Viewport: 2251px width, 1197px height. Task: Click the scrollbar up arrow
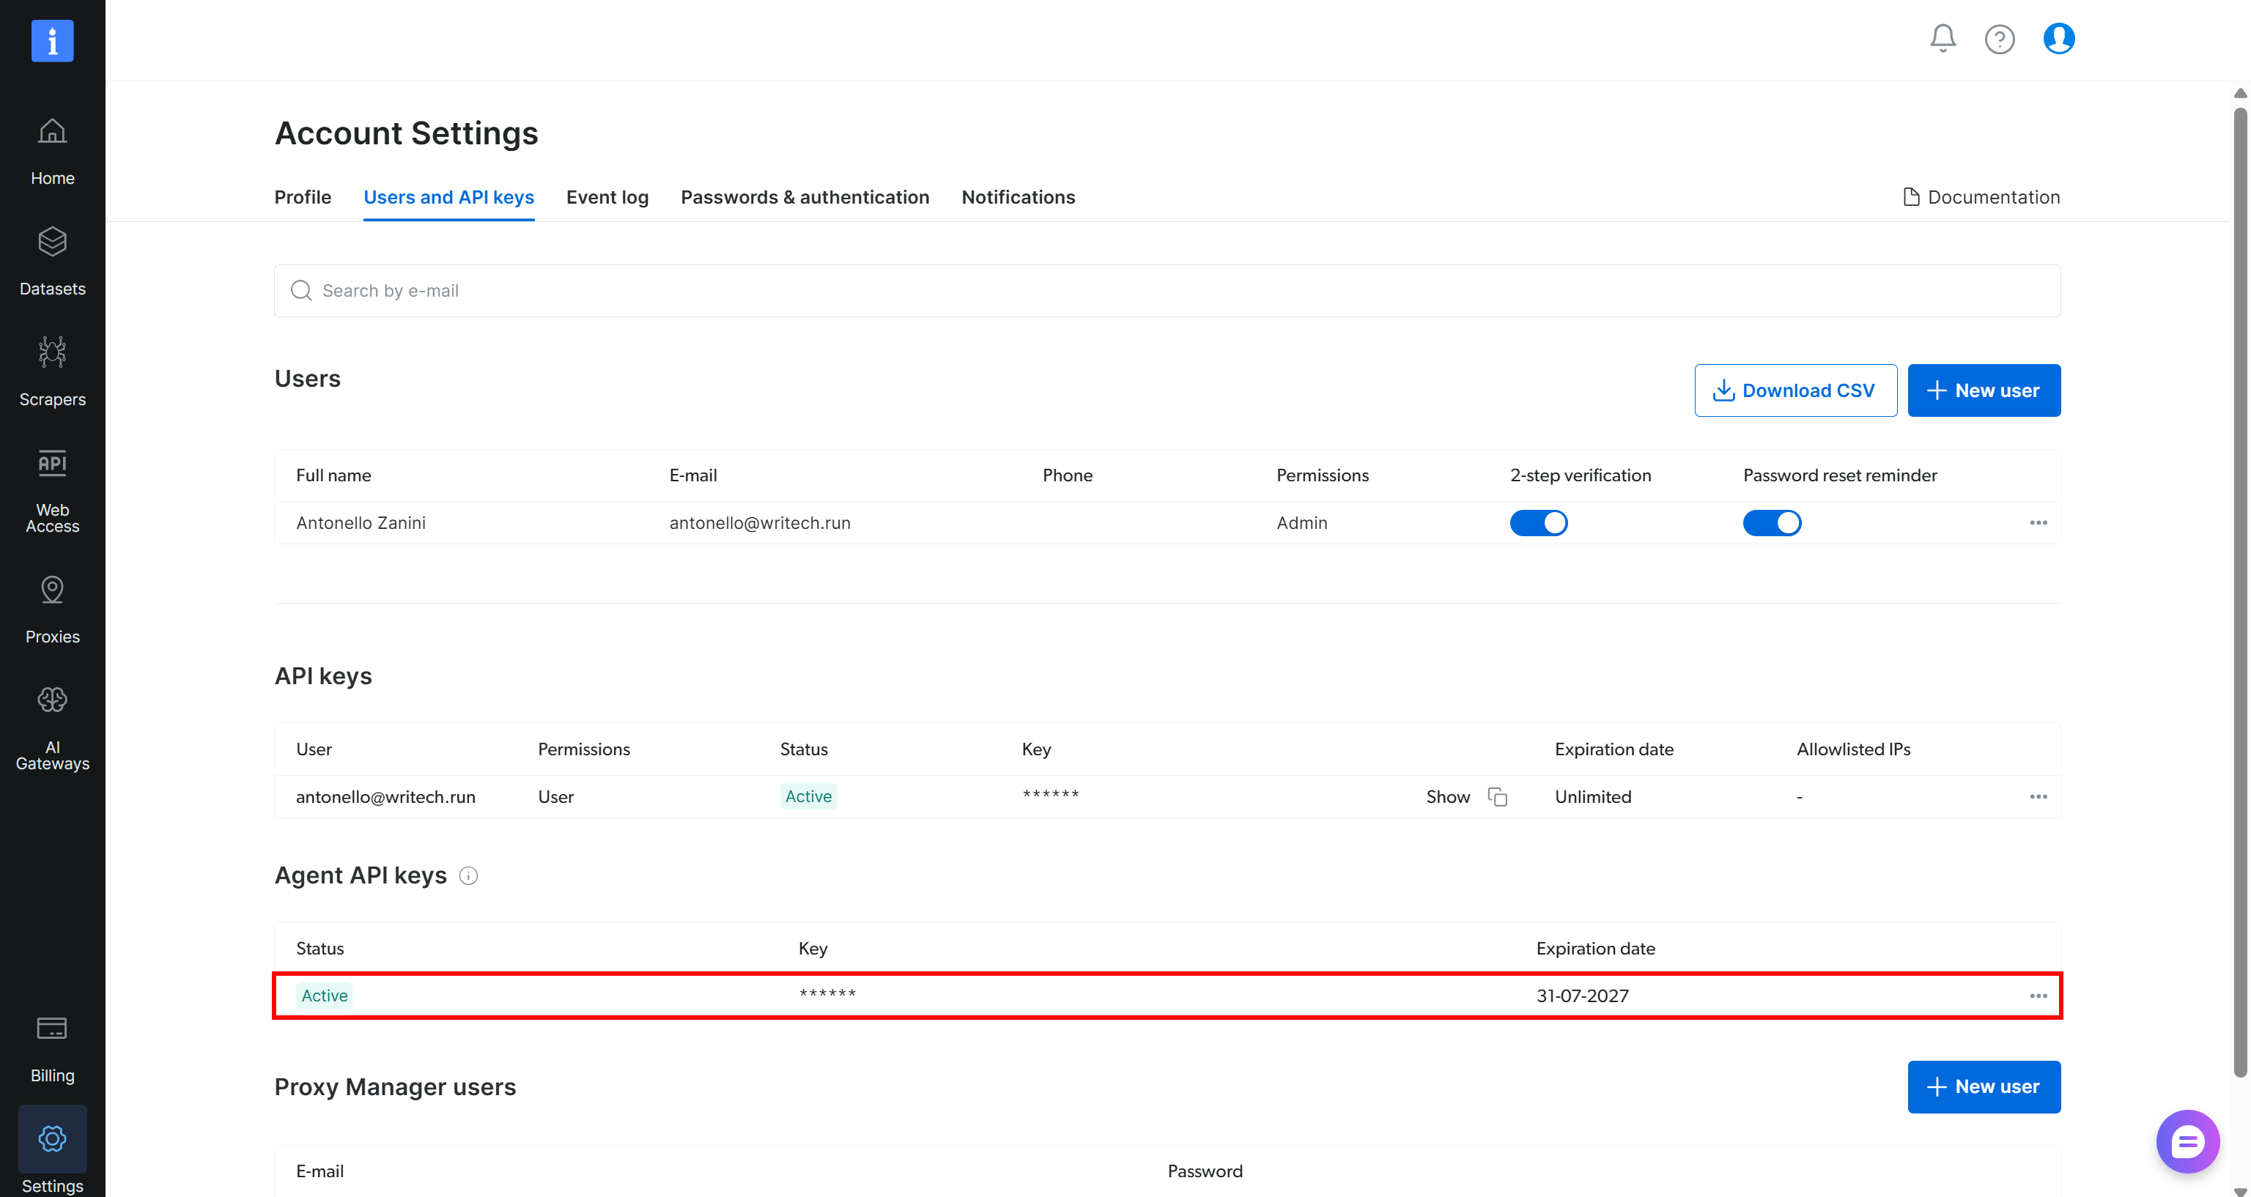pos(2241,92)
